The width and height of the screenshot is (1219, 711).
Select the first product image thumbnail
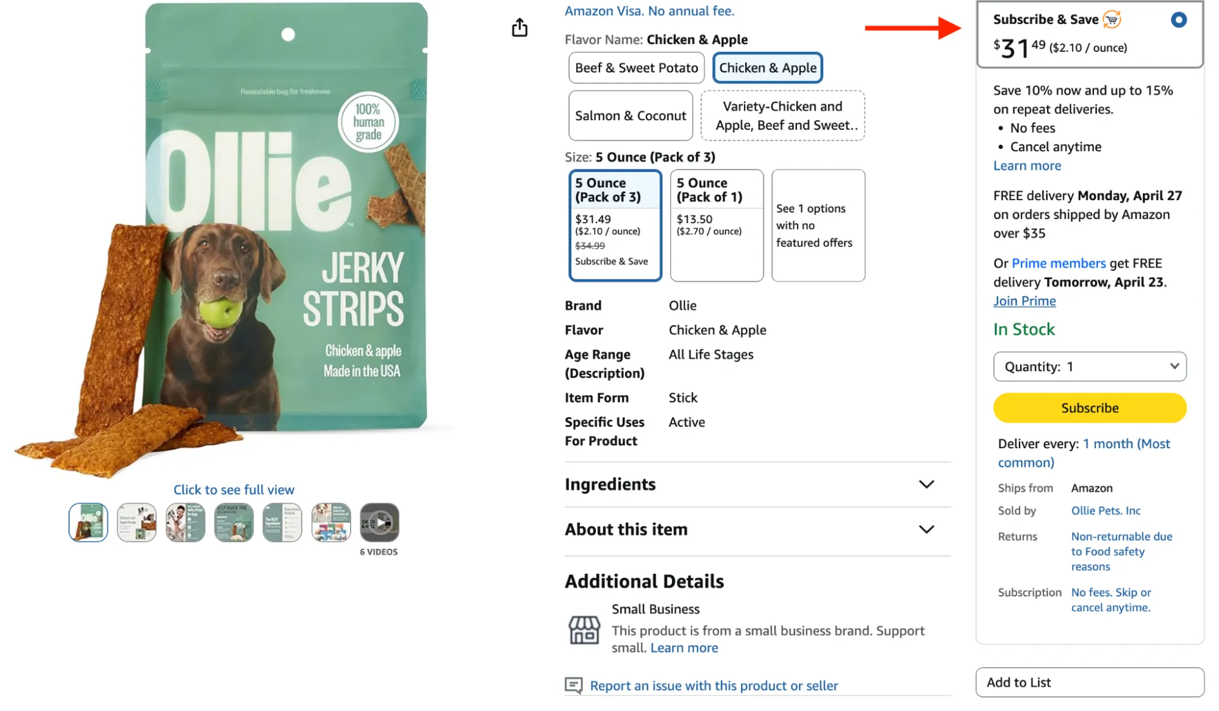click(88, 523)
